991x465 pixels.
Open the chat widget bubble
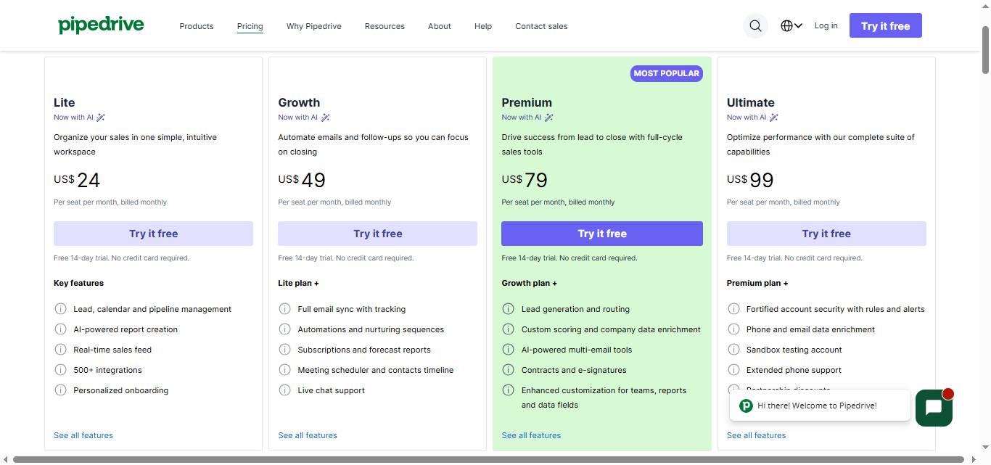(x=934, y=408)
